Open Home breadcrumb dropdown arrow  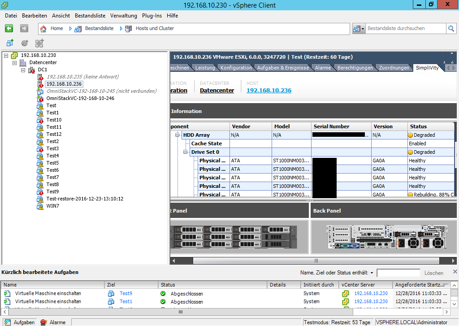70,29
